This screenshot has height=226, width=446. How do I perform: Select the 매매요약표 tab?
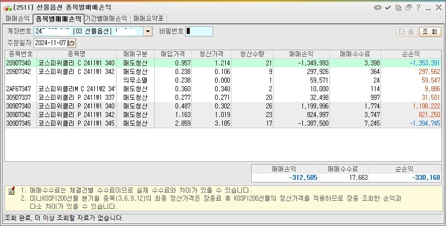click(x=148, y=19)
